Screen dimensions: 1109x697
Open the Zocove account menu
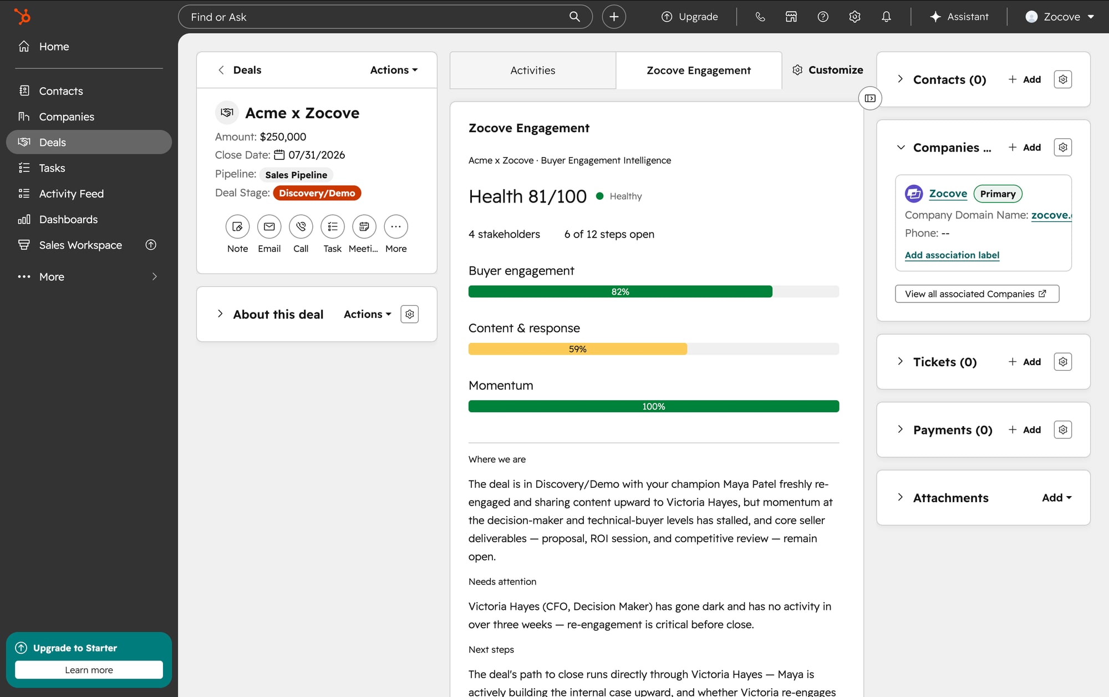click(1060, 17)
